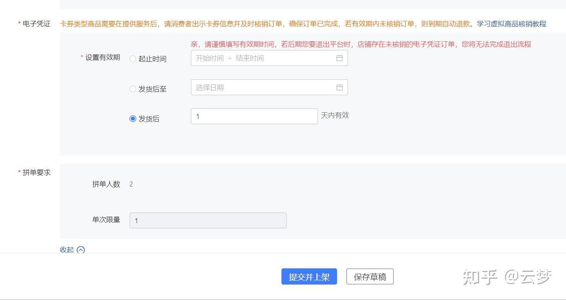Open the 学习虚拟商品核销教程 link
Image resolution: width=566 pixels, height=300 pixels.
(x=512, y=24)
